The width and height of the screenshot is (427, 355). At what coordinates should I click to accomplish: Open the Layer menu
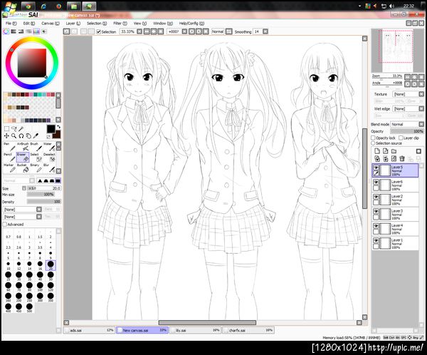tap(73, 24)
